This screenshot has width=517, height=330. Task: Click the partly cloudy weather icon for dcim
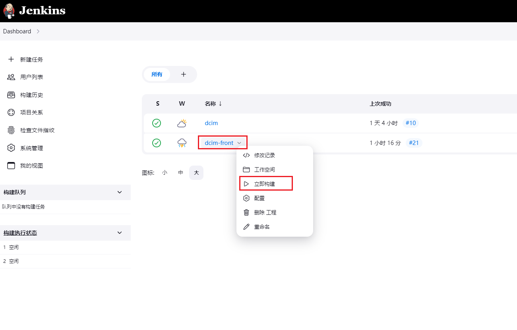182,123
